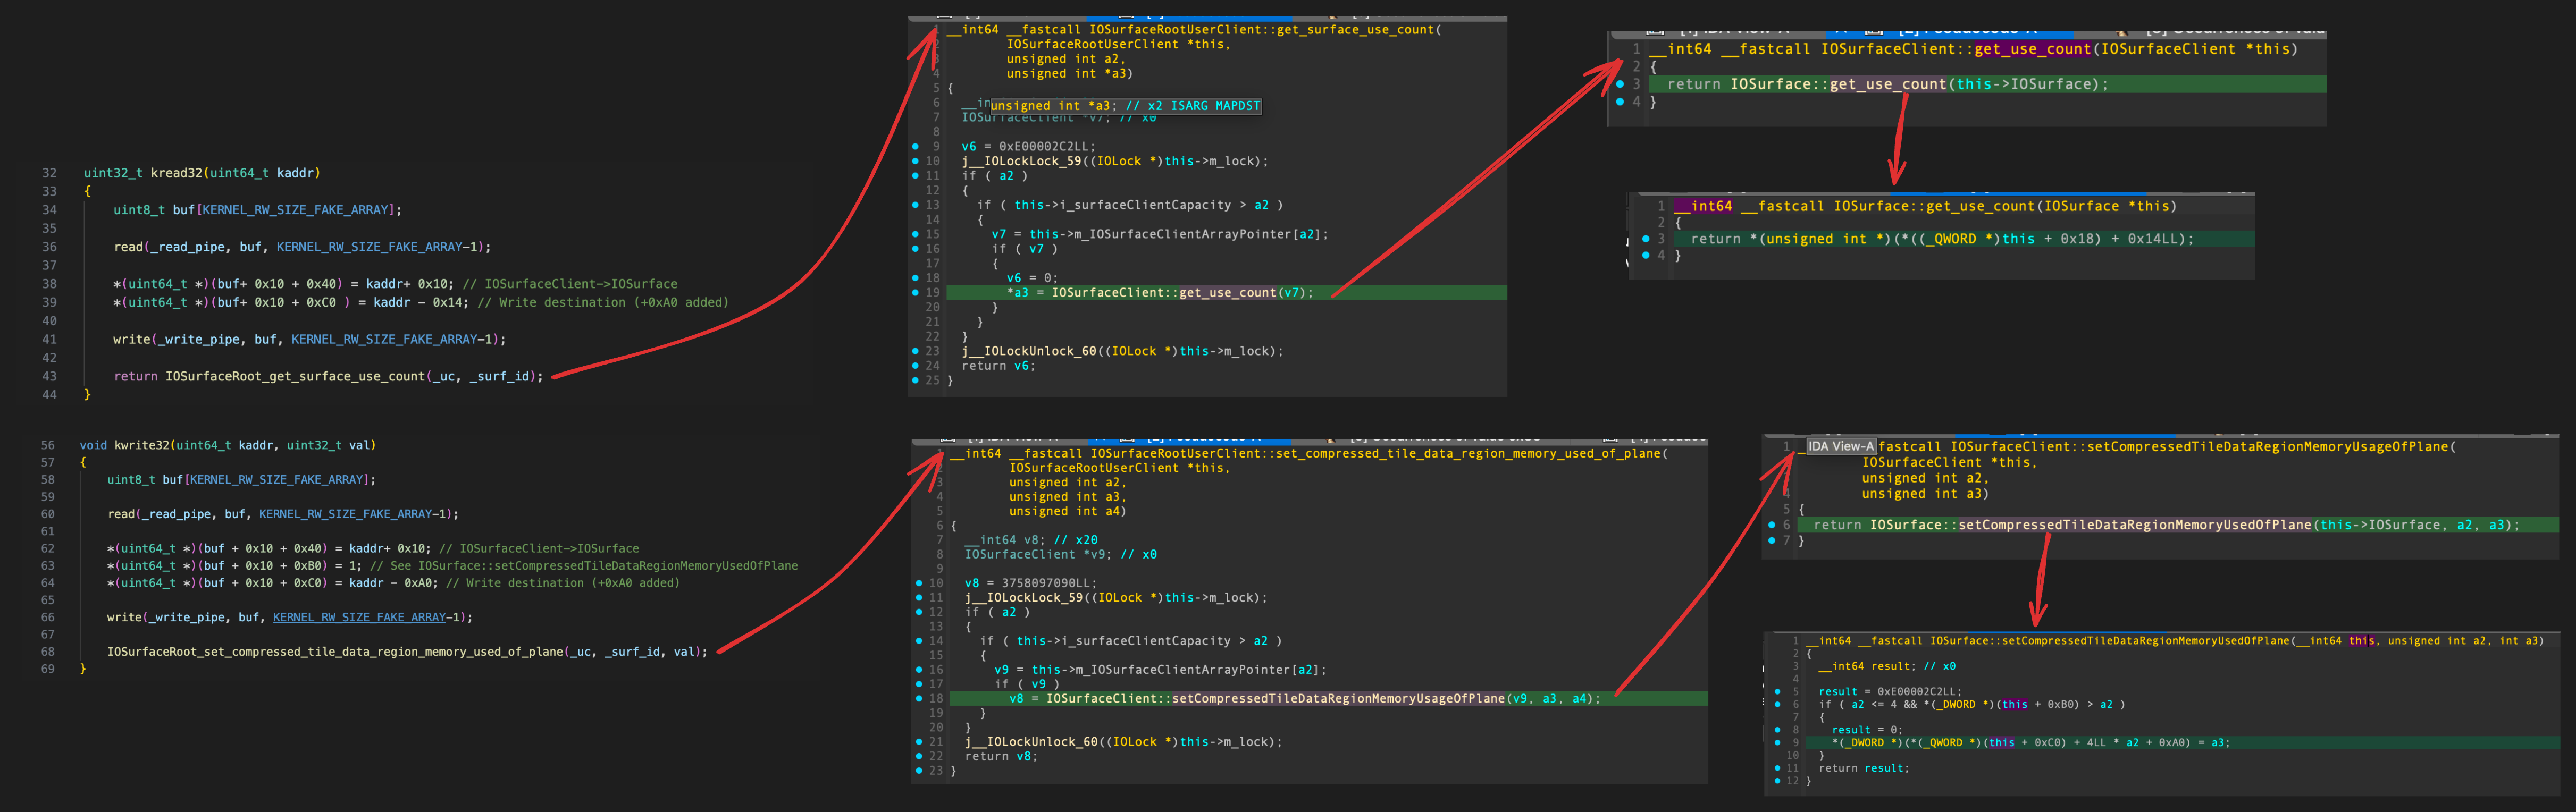Click breakpoint dot on 'result = 0xE00002C2LL' line
Image resolution: width=2576 pixels, height=812 pixels.
[1777, 692]
